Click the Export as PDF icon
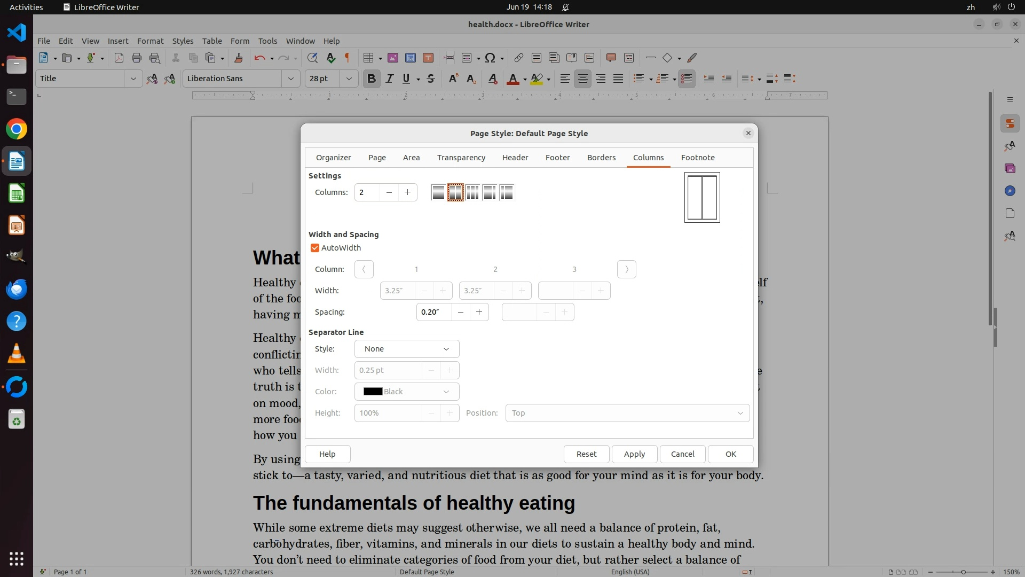1025x577 pixels. [x=119, y=58]
